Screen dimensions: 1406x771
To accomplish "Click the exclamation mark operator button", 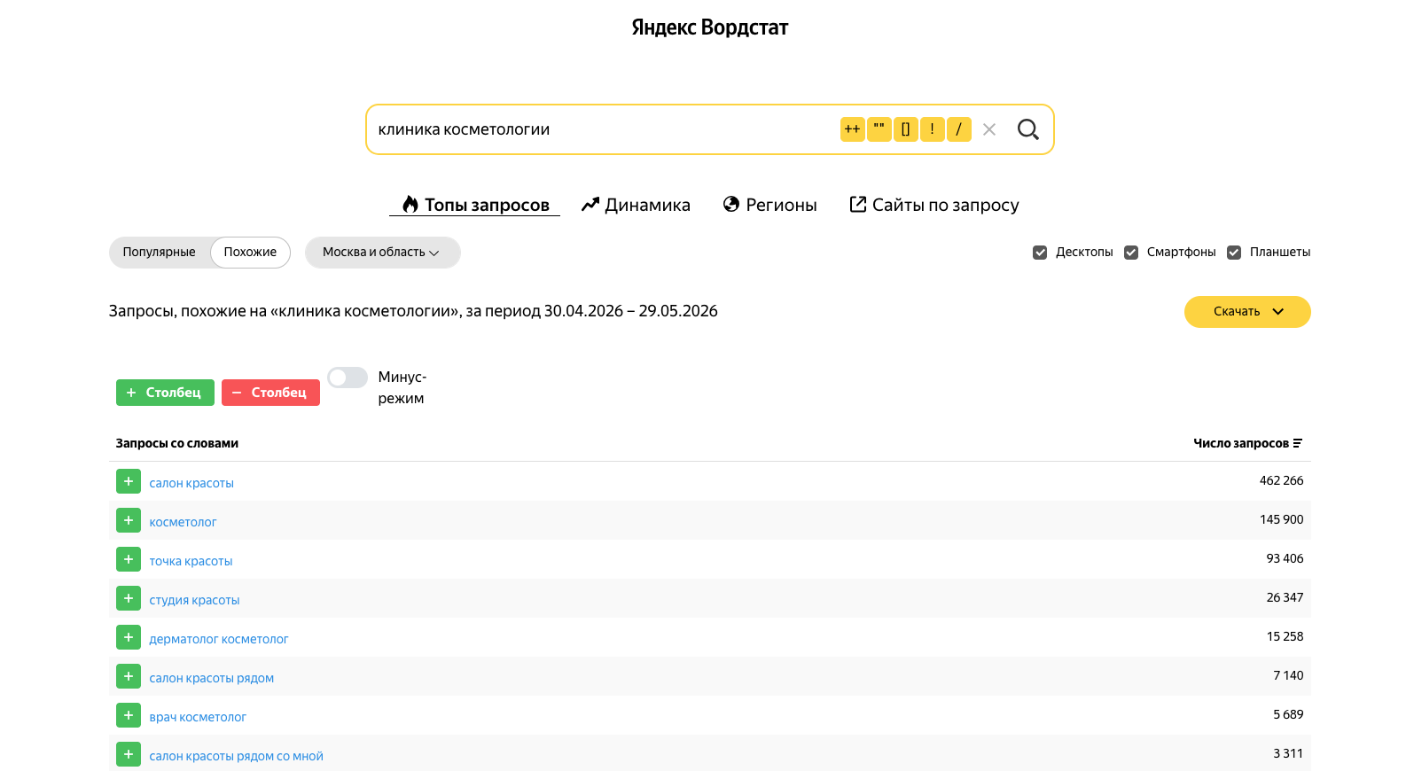I will tap(932, 129).
